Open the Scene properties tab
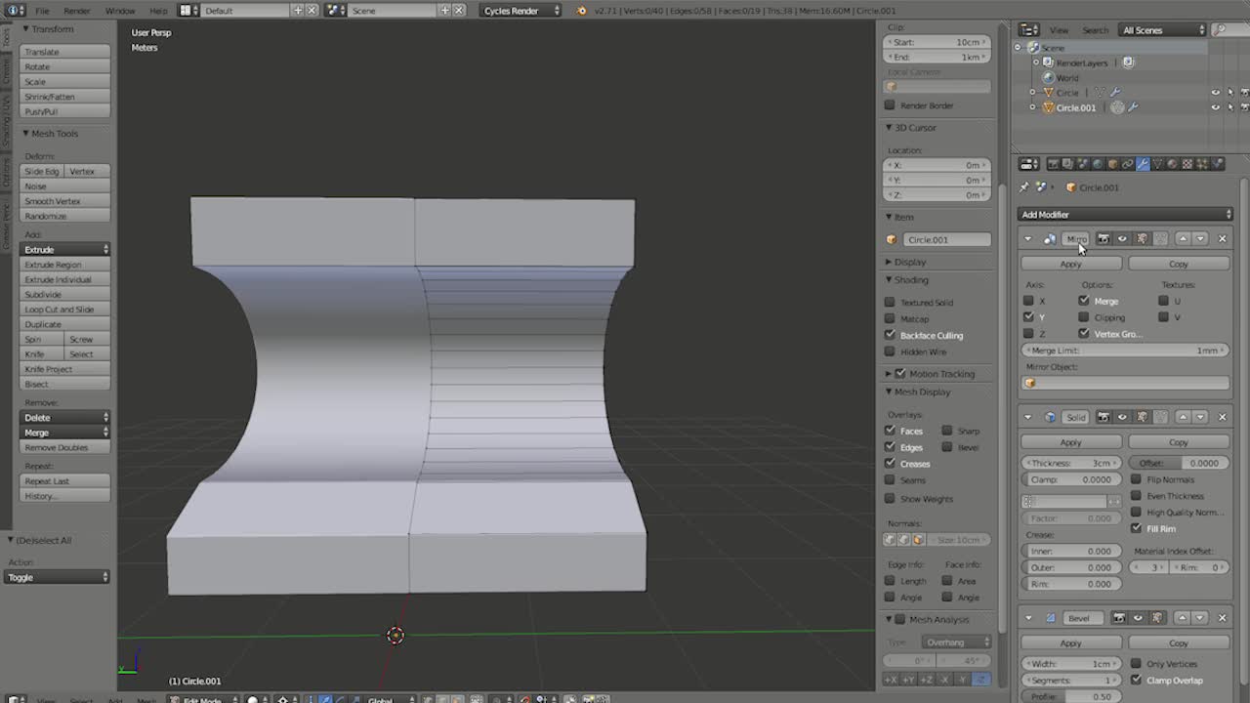The height and width of the screenshot is (703, 1250). point(1082,164)
